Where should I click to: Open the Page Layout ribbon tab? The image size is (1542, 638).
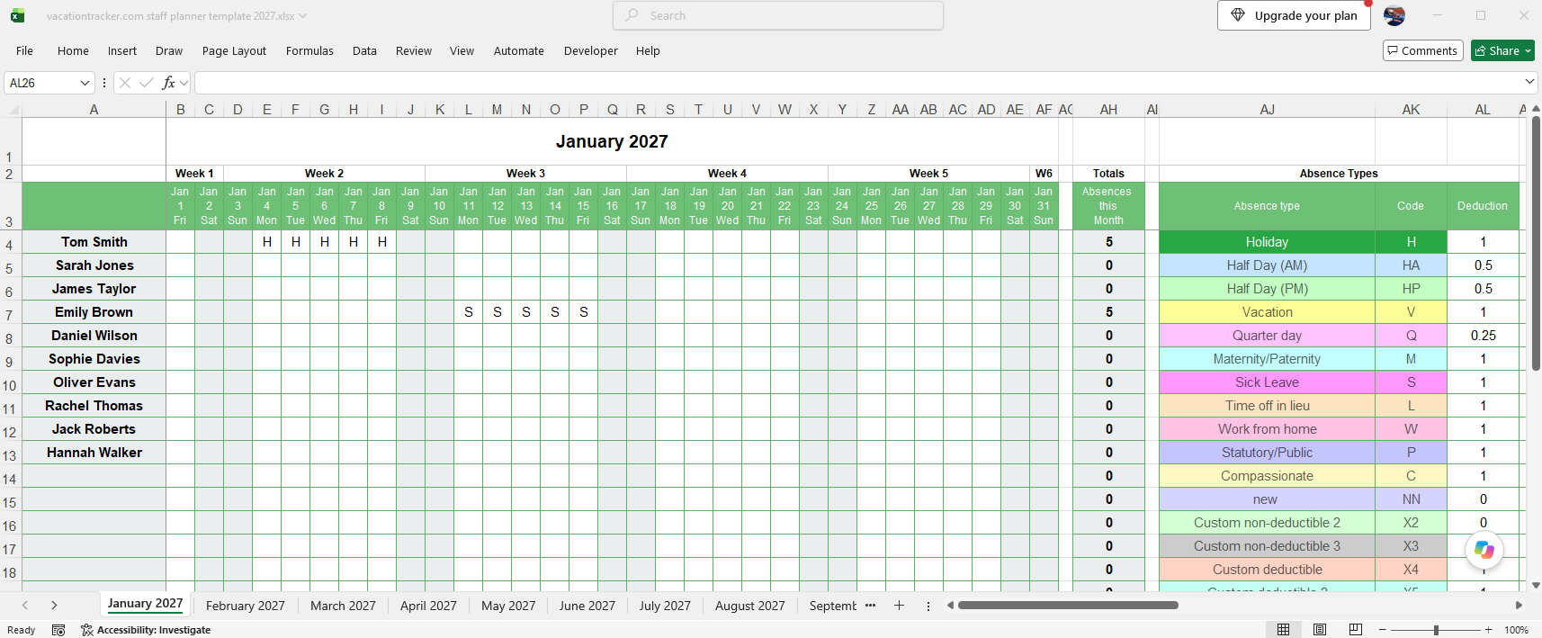tap(234, 51)
